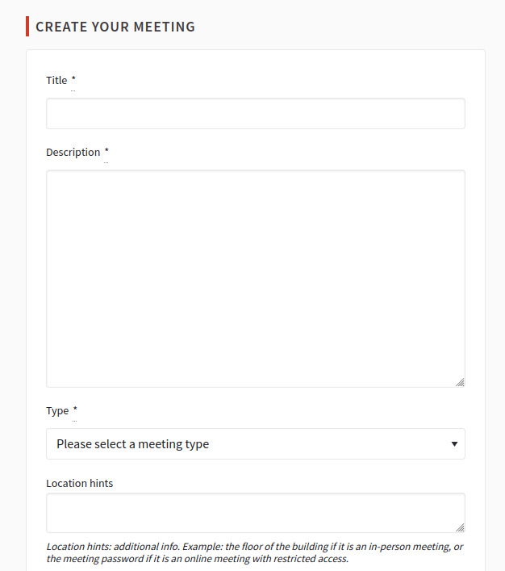Open the meeting Type dropdown
Viewport: 505px width, 571px height.
click(x=256, y=444)
